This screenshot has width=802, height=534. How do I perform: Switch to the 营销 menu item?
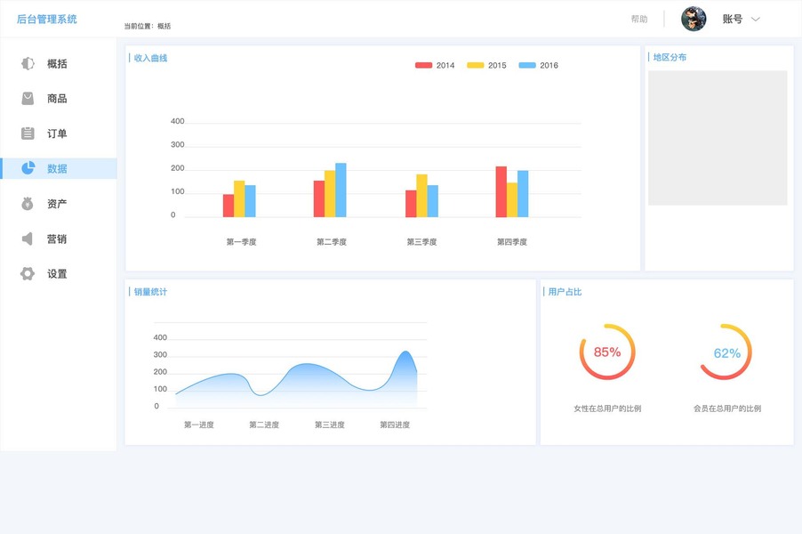[59, 239]
